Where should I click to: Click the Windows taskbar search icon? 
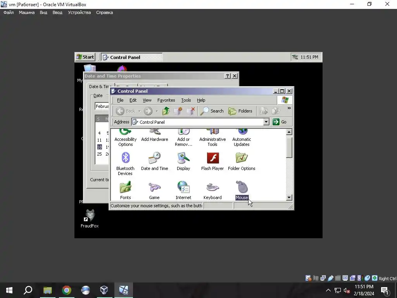[x=28, y=290]
